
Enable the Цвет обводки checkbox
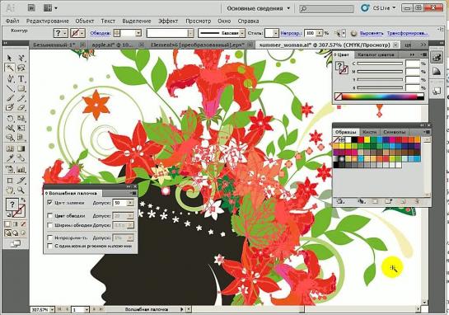click(49, 215)
